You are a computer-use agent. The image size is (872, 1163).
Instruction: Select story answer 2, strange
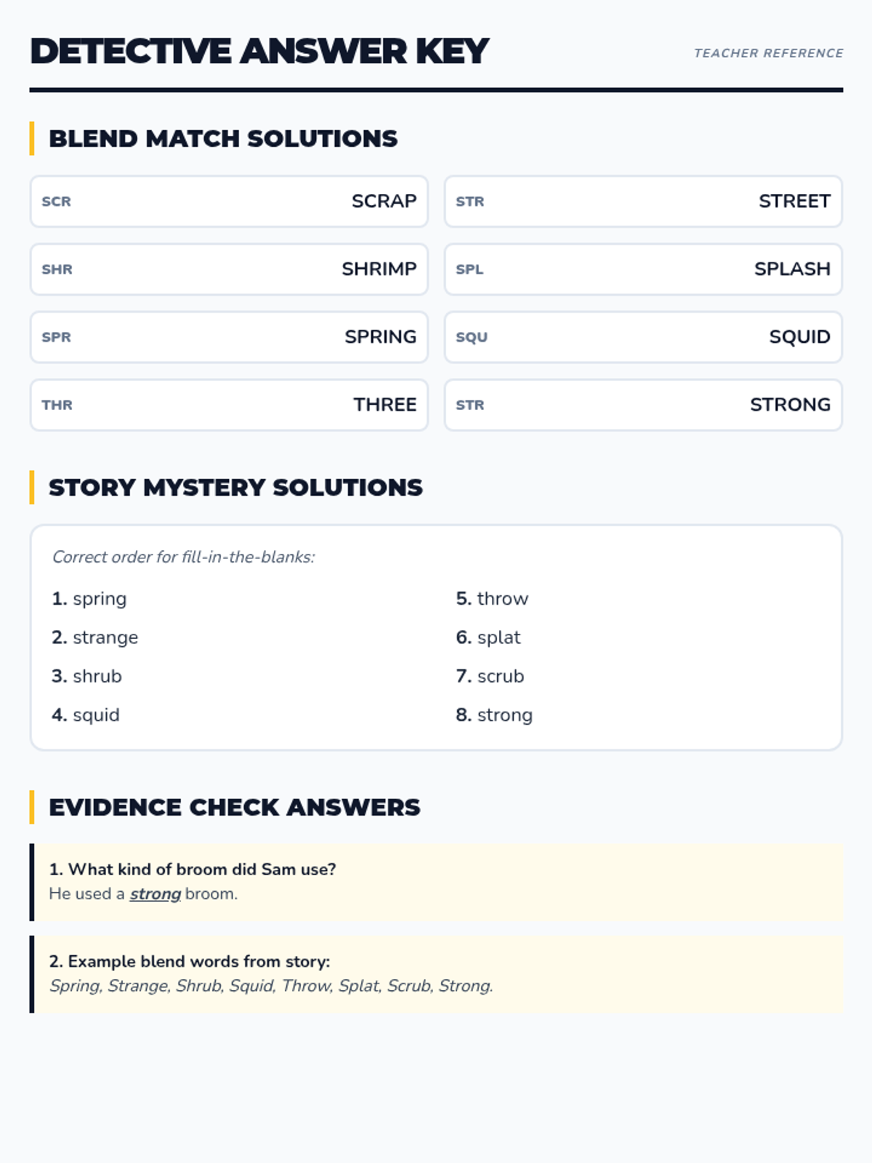[x=95, y=637]
